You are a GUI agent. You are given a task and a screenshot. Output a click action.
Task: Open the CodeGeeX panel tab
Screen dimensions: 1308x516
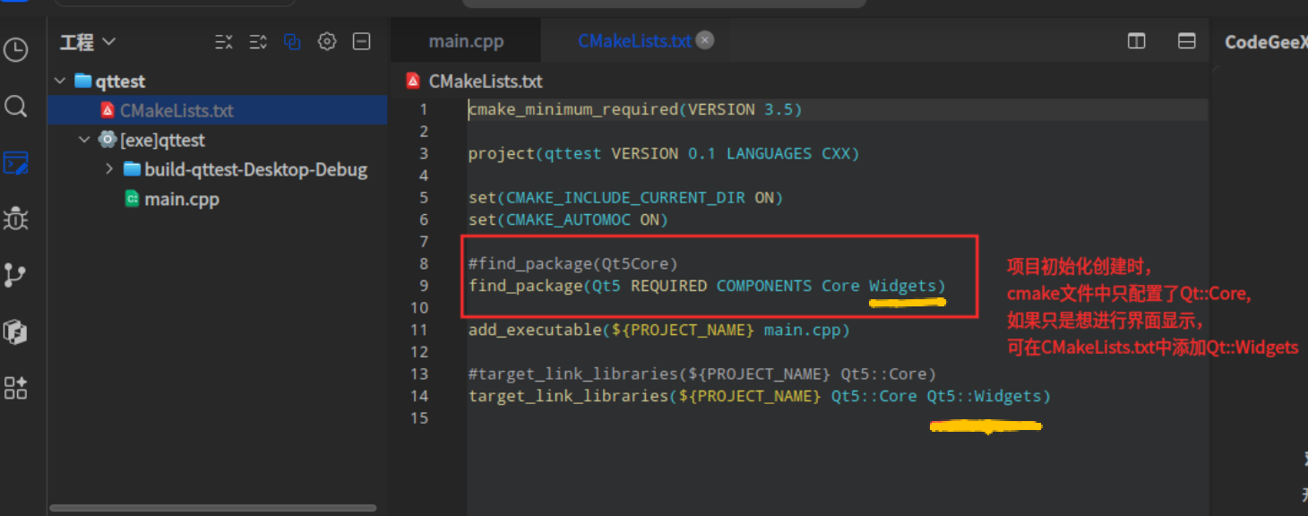[x=1265, y=42]
